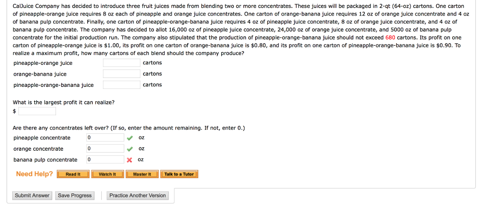Viewport: 482px width, 208px height.
Task: Click the Talk to a Tutor button
Action: 178,174
